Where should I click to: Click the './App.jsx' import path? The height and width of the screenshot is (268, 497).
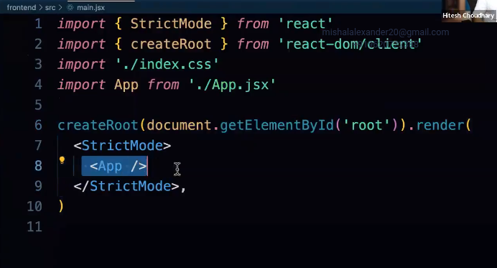click(x=232, y=85)
